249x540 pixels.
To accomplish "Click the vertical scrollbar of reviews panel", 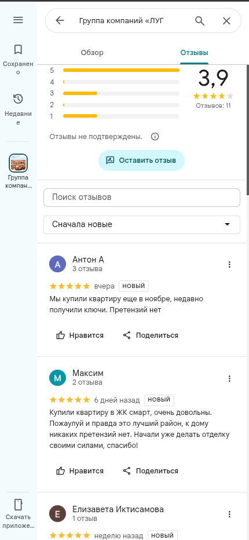I will click(x=248, y=130).
